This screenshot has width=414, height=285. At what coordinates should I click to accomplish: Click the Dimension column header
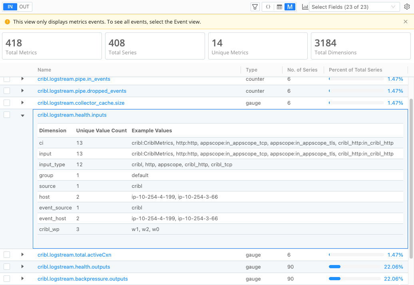click(x=52, y=130)
